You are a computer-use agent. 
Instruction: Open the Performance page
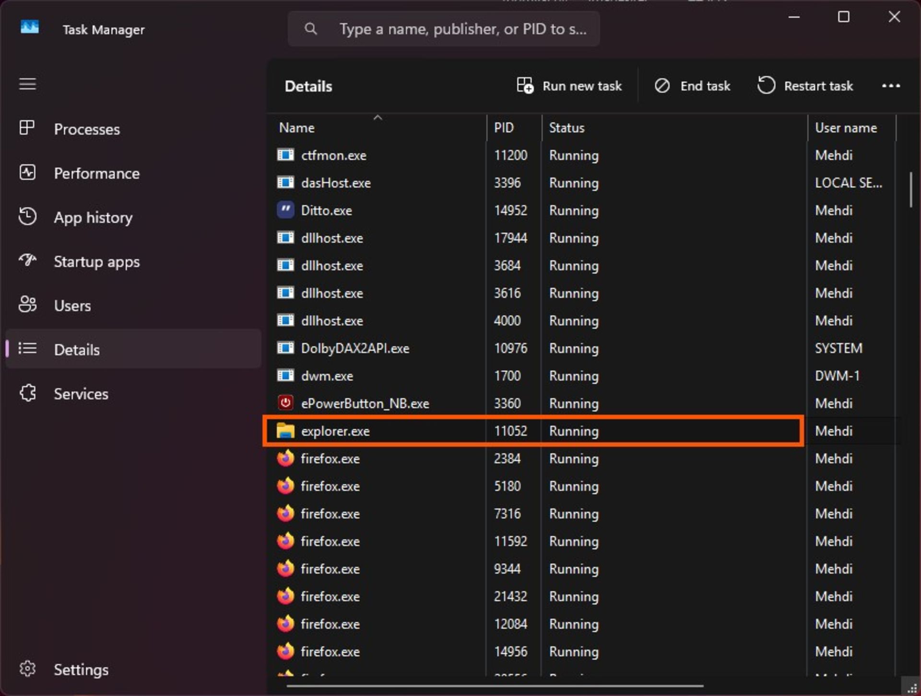[x=96, y=173]
